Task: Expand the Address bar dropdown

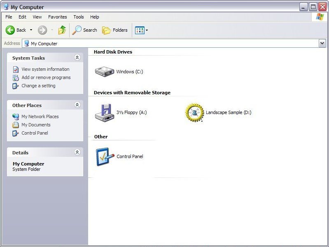Action: tap(322, 44)
